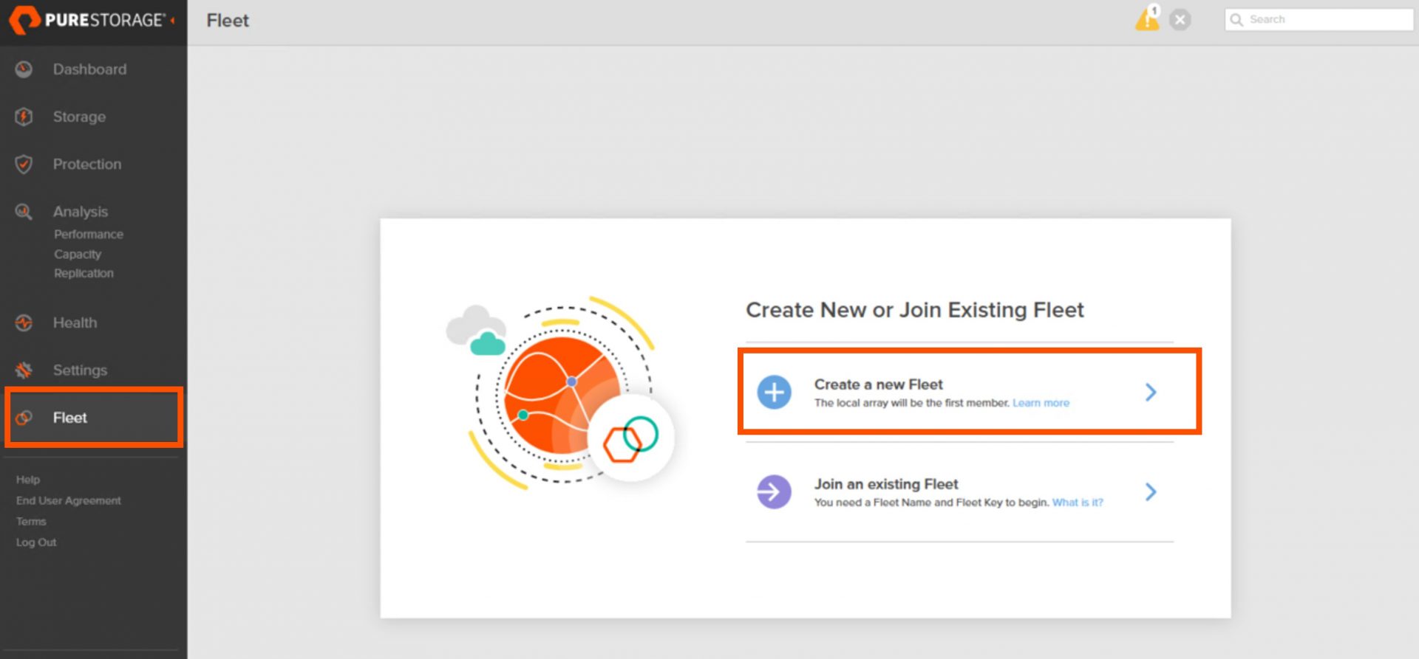
Task: Expand chevron for Join an existing Fleet
Action: click(x=1151, y=491)
